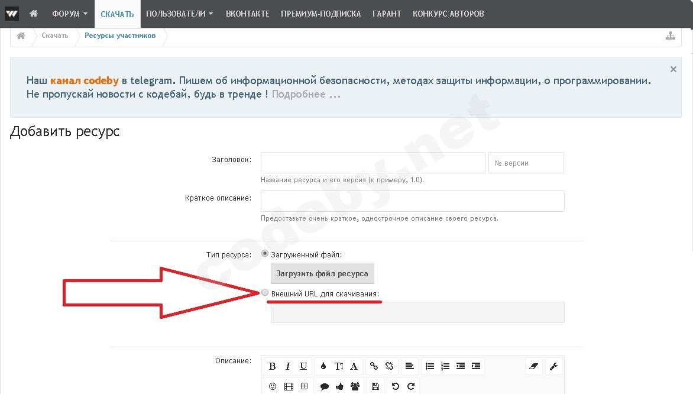Click the outdent icon
The image size is (693, 394).
461,366
